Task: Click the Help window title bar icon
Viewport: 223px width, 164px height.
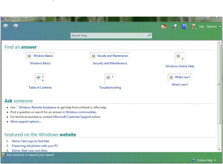Action: click(3, 19)
